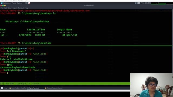Launch the terminal shortcut in top panel

pos(26,3)
